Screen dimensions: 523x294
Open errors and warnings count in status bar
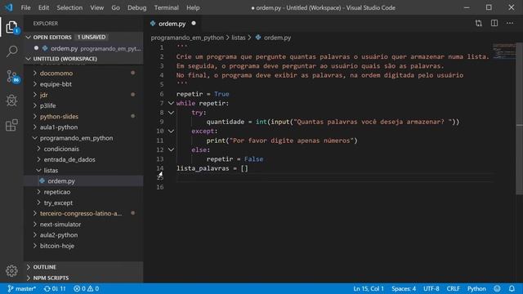(86, 288)
